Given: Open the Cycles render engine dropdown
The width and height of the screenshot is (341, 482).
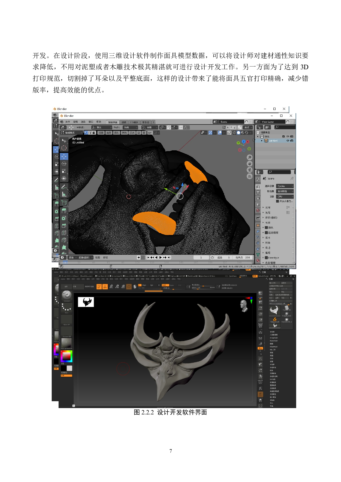Looking at the screenshot, I should coord(285,186).
